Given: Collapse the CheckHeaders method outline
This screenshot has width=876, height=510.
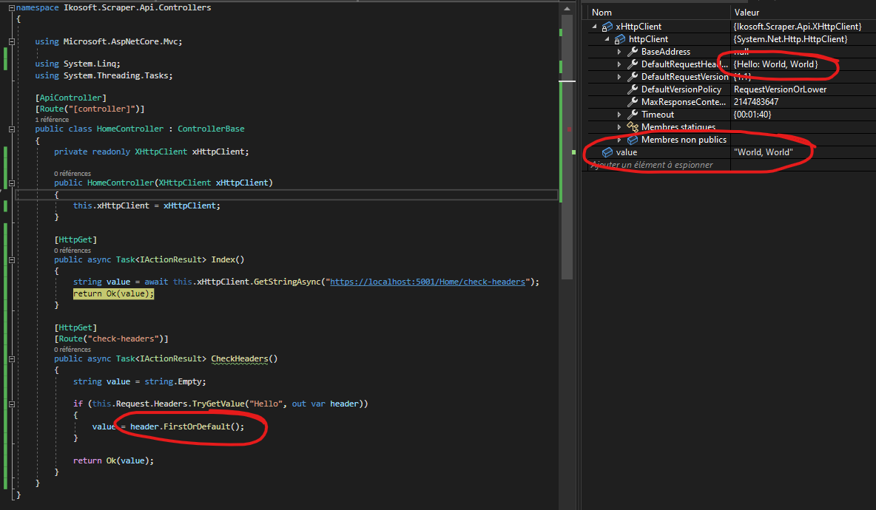Looking at the screenshot, I should click(12, 358).
